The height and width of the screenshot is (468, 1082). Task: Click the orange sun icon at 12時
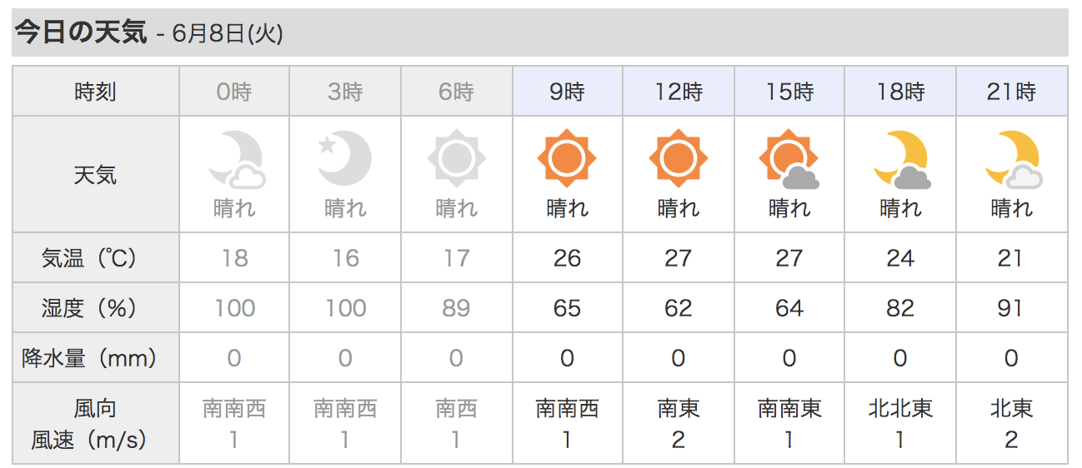(x=679, y=158)
